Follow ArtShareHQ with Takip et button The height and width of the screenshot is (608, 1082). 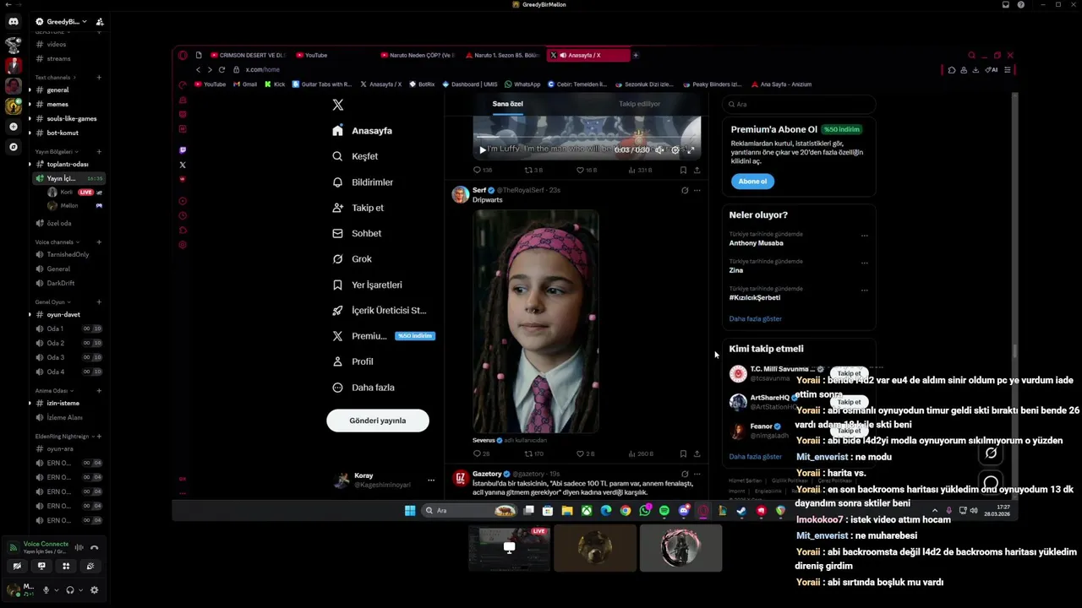(849, 402)
